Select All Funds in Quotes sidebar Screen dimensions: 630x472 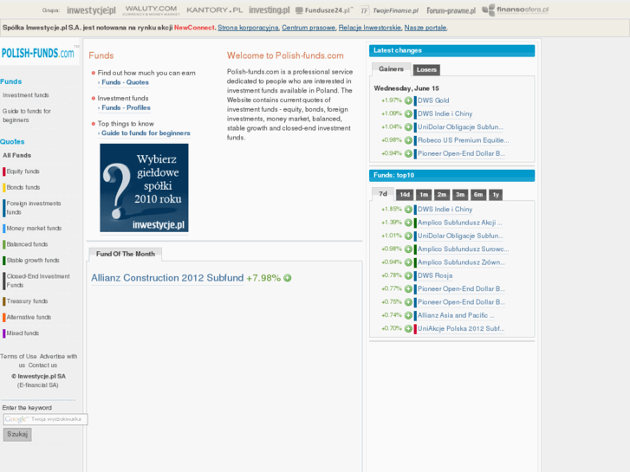(x=16, y=156)
